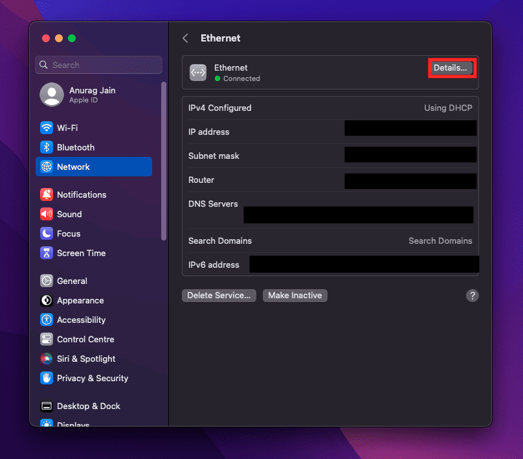Click the Bluetooth icon in sidebar
The width and height of the screenshot is (523, 459).
point(47,147)
